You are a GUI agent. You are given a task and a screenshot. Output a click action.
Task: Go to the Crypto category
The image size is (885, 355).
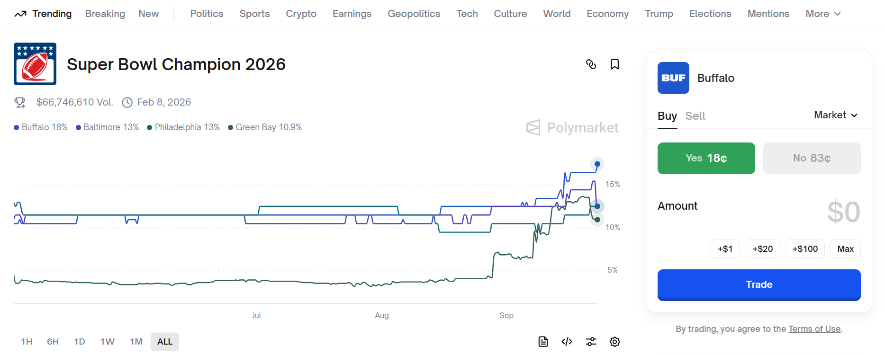[x=301, y=14]
